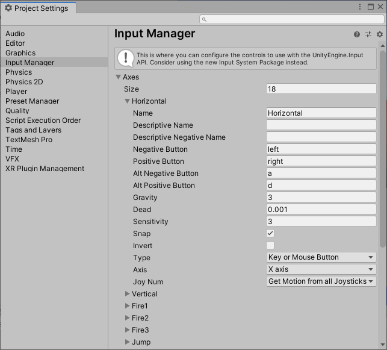This screenshot has width=387, height=350.
Task: Expand the Fire1 axis entry
Action: (x=127, y=306)
